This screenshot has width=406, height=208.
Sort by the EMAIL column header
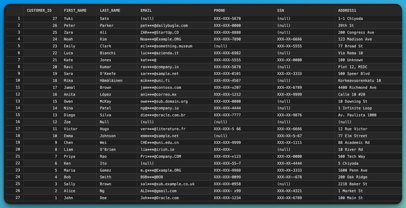click(x=146, y=10)
